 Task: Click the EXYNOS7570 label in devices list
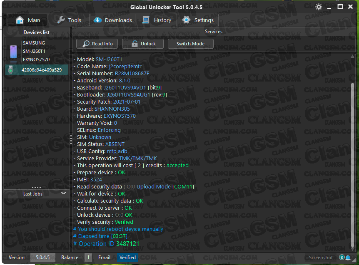(x=36, y=59)
